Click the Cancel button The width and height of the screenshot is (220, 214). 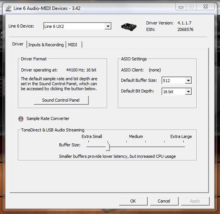[x=164, y=201]
